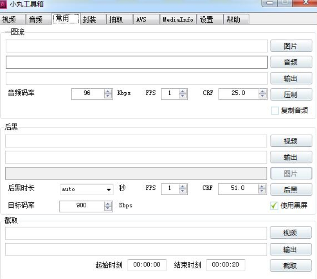This screenshot has height=279, width=317.
Task: Enable the 复制音频 checkbox
Action: [275, 111]
